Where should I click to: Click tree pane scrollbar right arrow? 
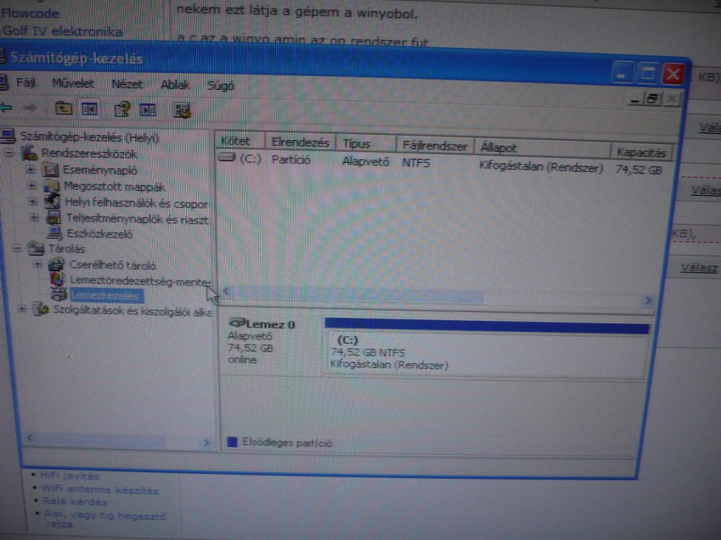point(206,443)
